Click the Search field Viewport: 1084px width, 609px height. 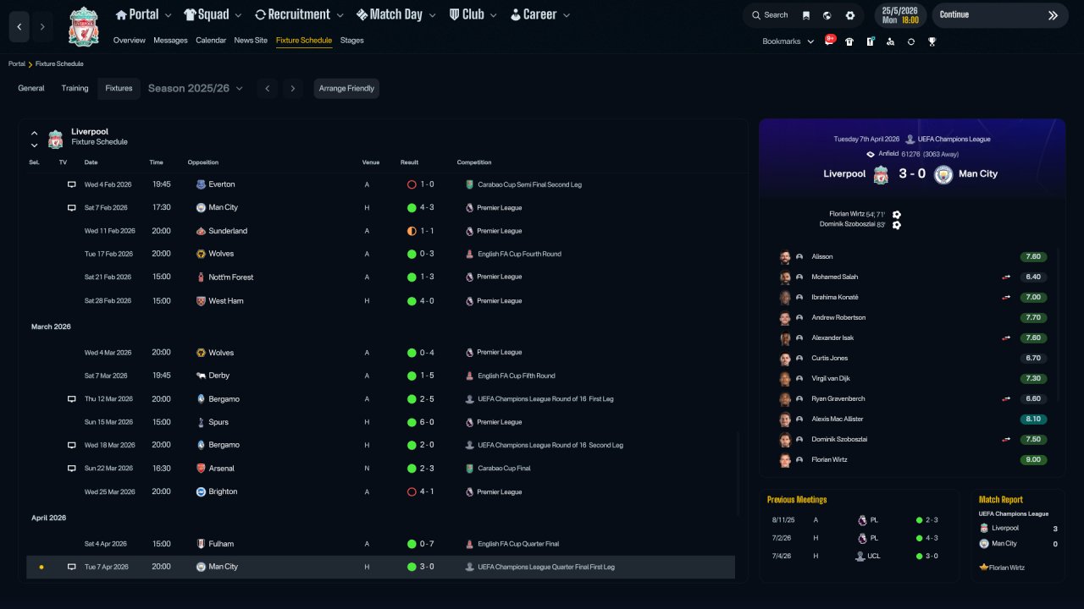pyautogui.click(x=769, y=15)
